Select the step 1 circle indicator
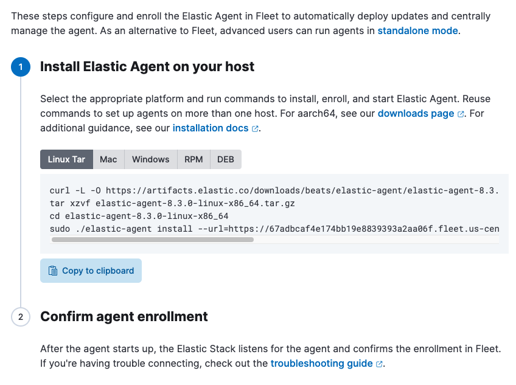516x385 pixels. [21, 67]
